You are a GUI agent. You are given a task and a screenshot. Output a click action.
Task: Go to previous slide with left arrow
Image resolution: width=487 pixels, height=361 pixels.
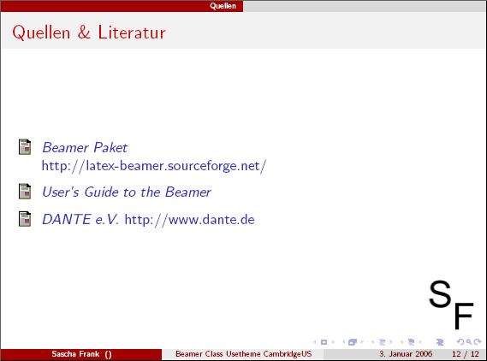[x=315, y=342]
